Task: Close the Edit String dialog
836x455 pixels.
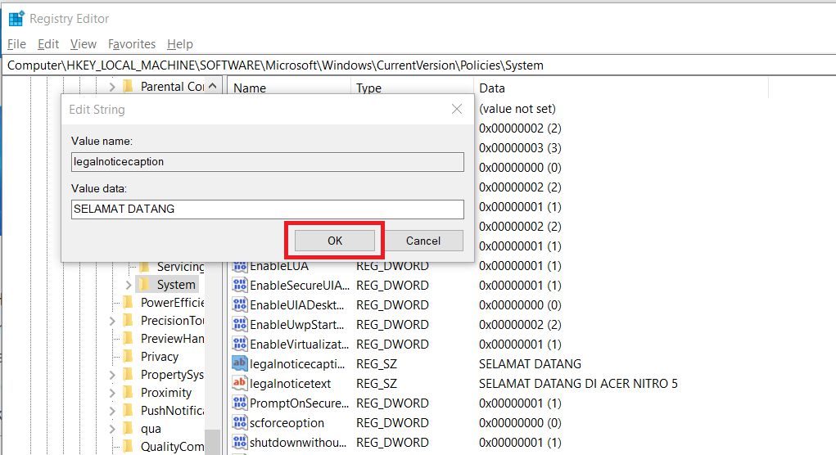Action: [457, 109]
